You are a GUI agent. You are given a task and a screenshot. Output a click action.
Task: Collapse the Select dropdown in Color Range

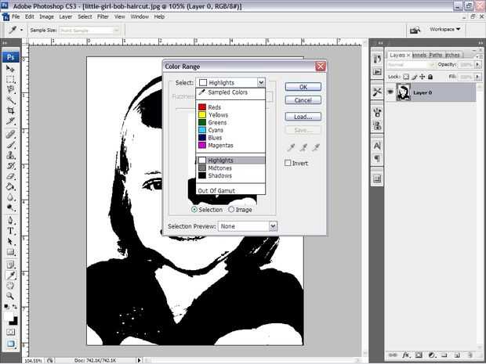click(x=261, y=82)
